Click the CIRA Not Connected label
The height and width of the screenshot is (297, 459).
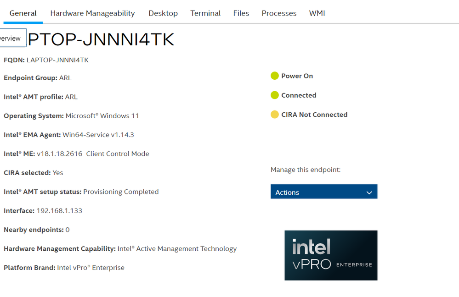pyautogui.click(x=314, y=115)
